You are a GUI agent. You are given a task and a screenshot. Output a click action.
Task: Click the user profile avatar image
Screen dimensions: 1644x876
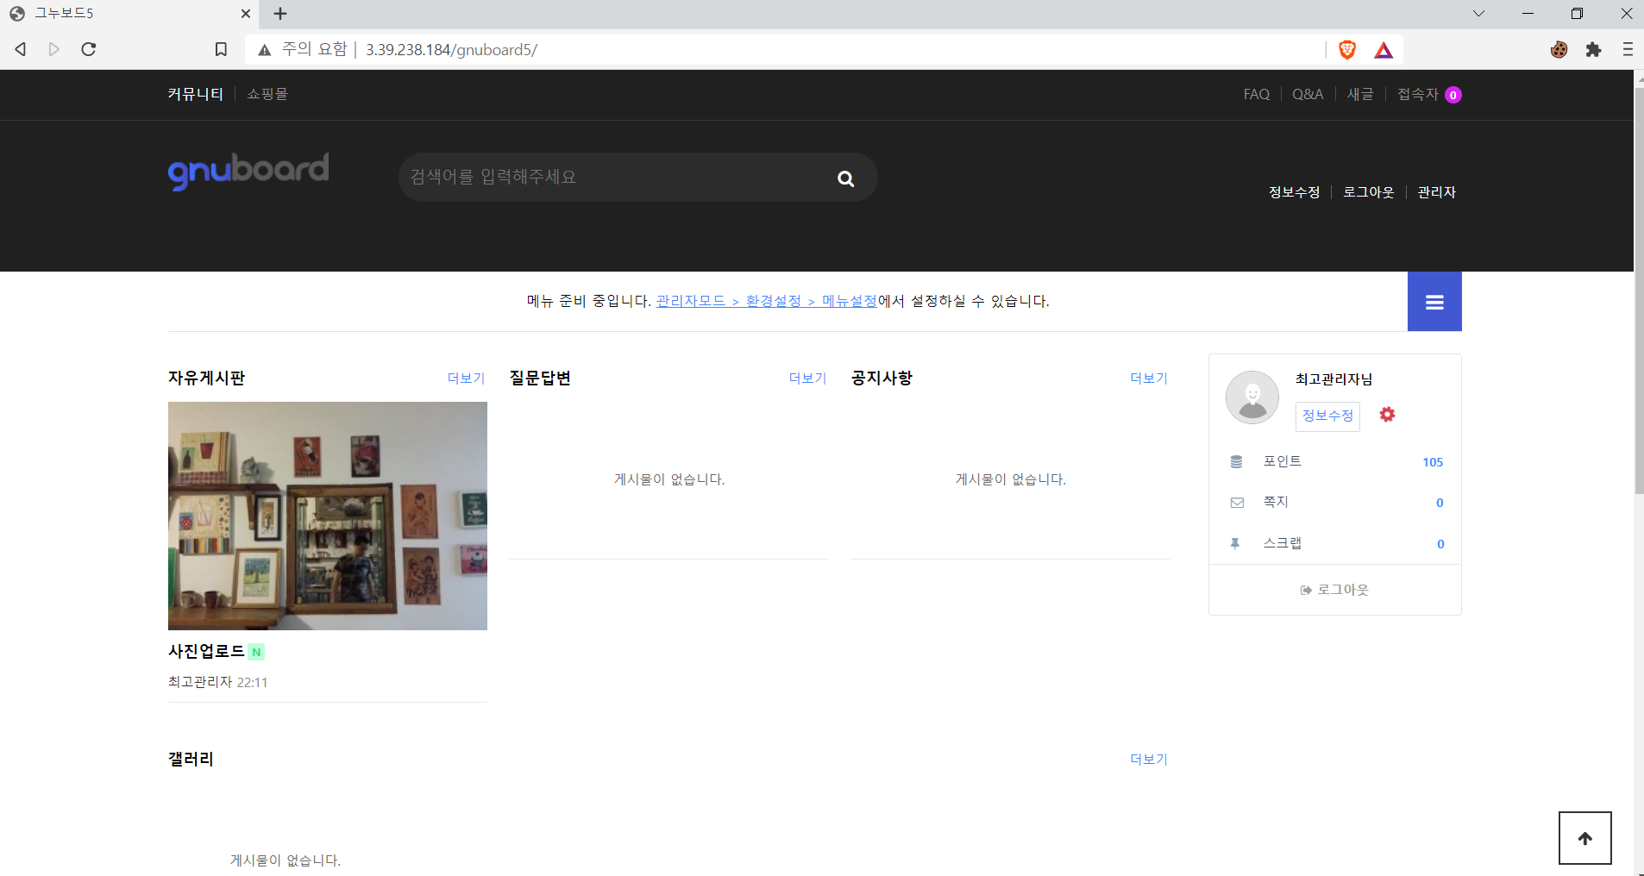[x=1252, y=397]
